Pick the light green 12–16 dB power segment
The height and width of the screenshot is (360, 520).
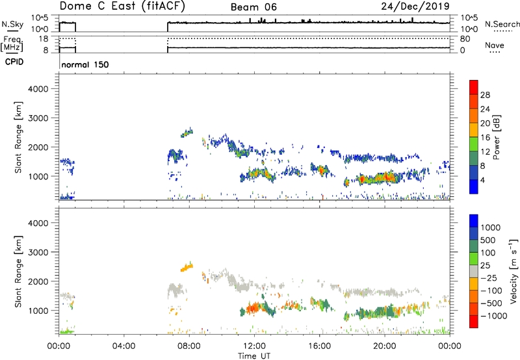474,144
